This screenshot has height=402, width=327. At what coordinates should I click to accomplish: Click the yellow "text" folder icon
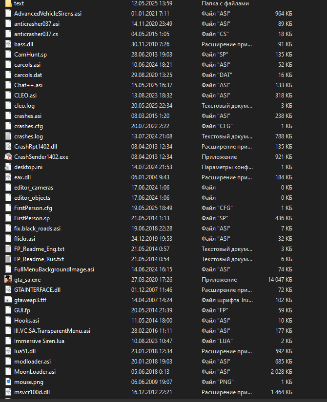coord(8,3)
